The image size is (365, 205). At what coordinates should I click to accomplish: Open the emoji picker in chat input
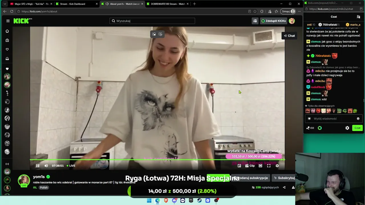(358, 119)
